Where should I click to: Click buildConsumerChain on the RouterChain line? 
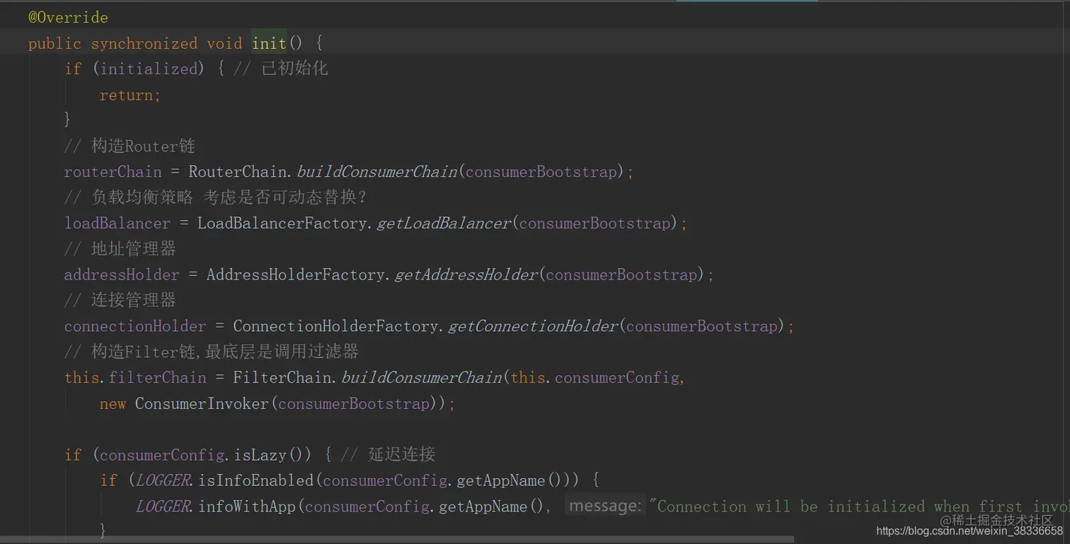pos(377,172)
